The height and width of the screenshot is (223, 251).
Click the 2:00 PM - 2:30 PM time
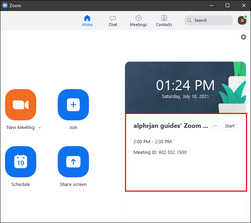(x=152, y=142)
